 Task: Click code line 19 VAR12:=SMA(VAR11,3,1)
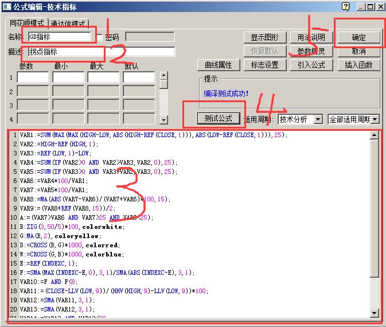click(57, 301)
